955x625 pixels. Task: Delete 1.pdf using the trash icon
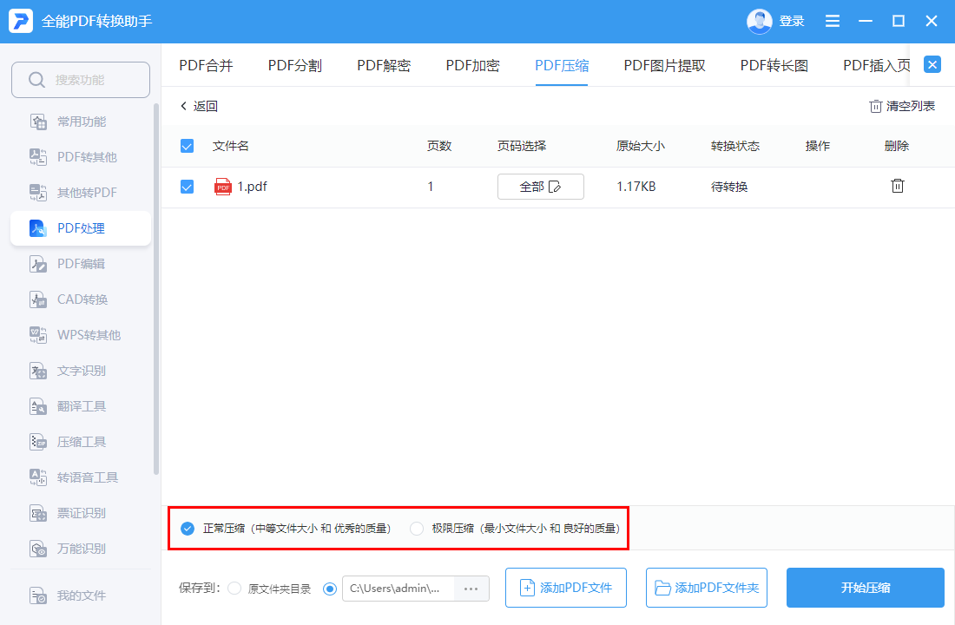coord(897,186)
